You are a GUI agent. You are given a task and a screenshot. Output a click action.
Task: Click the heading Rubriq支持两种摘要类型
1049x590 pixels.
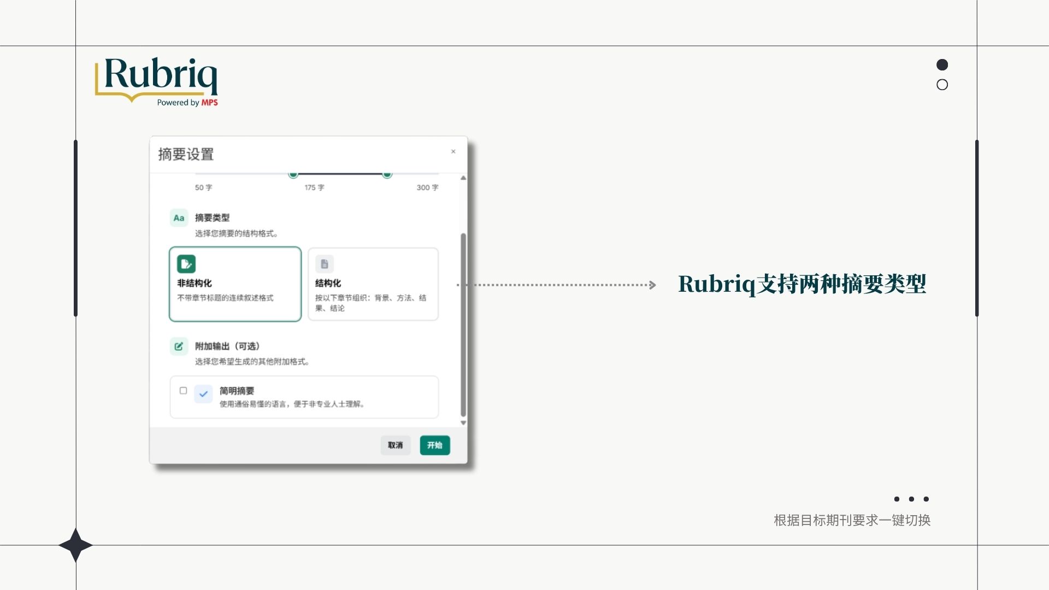802,284
